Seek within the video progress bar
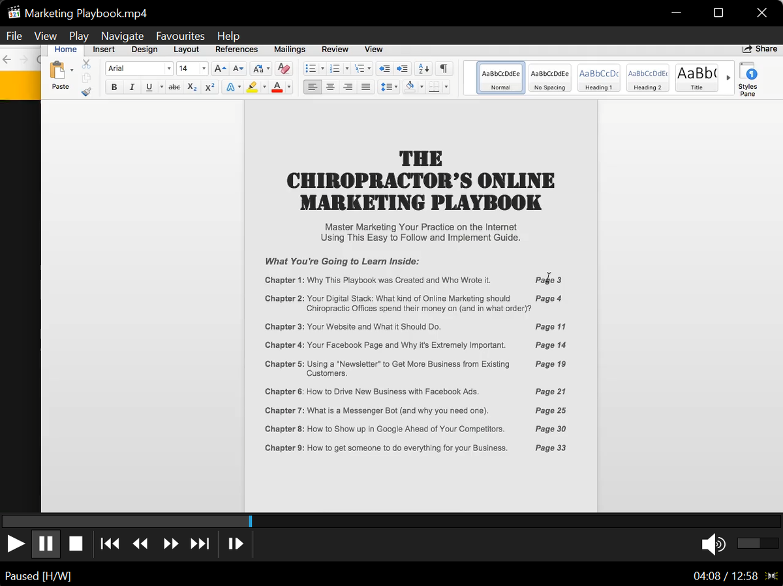The height and width of the screenshot is (586, 783). click(391, 521)
